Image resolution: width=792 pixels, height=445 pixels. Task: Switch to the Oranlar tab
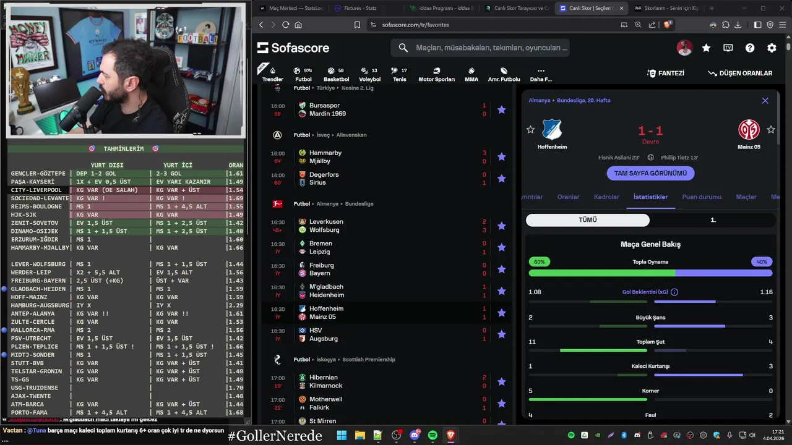coord(568,197)
